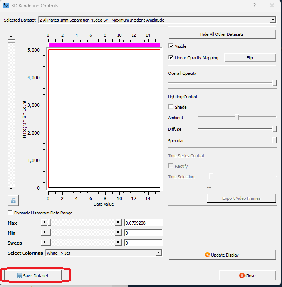This screenshot has height=287, width=282.
Task: Open the Selected Dataset dropdown
Action: point(273,20)
